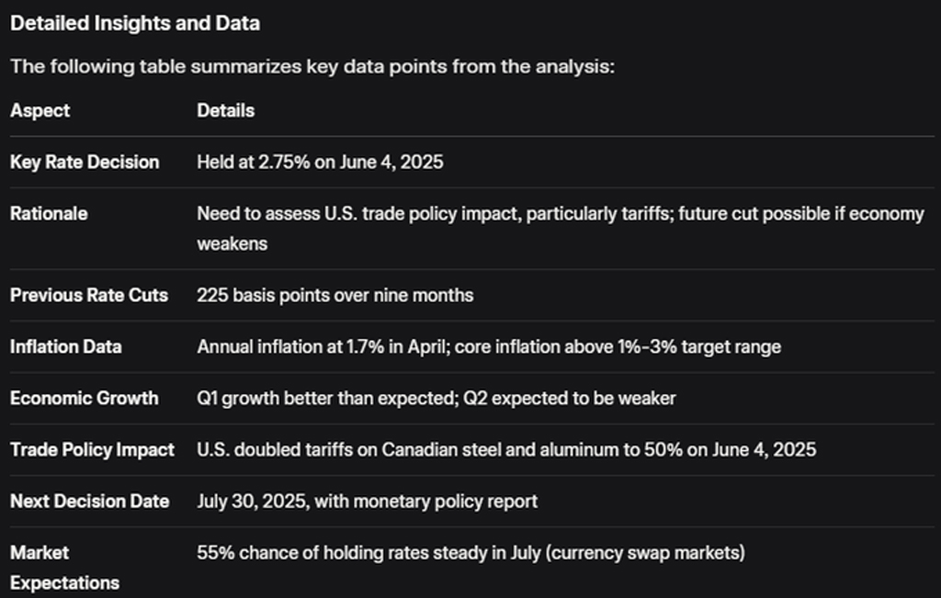The width and height of the screenshot is (941, 598).
Task: Click the "Market Expectations" row label
Action: 64,567
